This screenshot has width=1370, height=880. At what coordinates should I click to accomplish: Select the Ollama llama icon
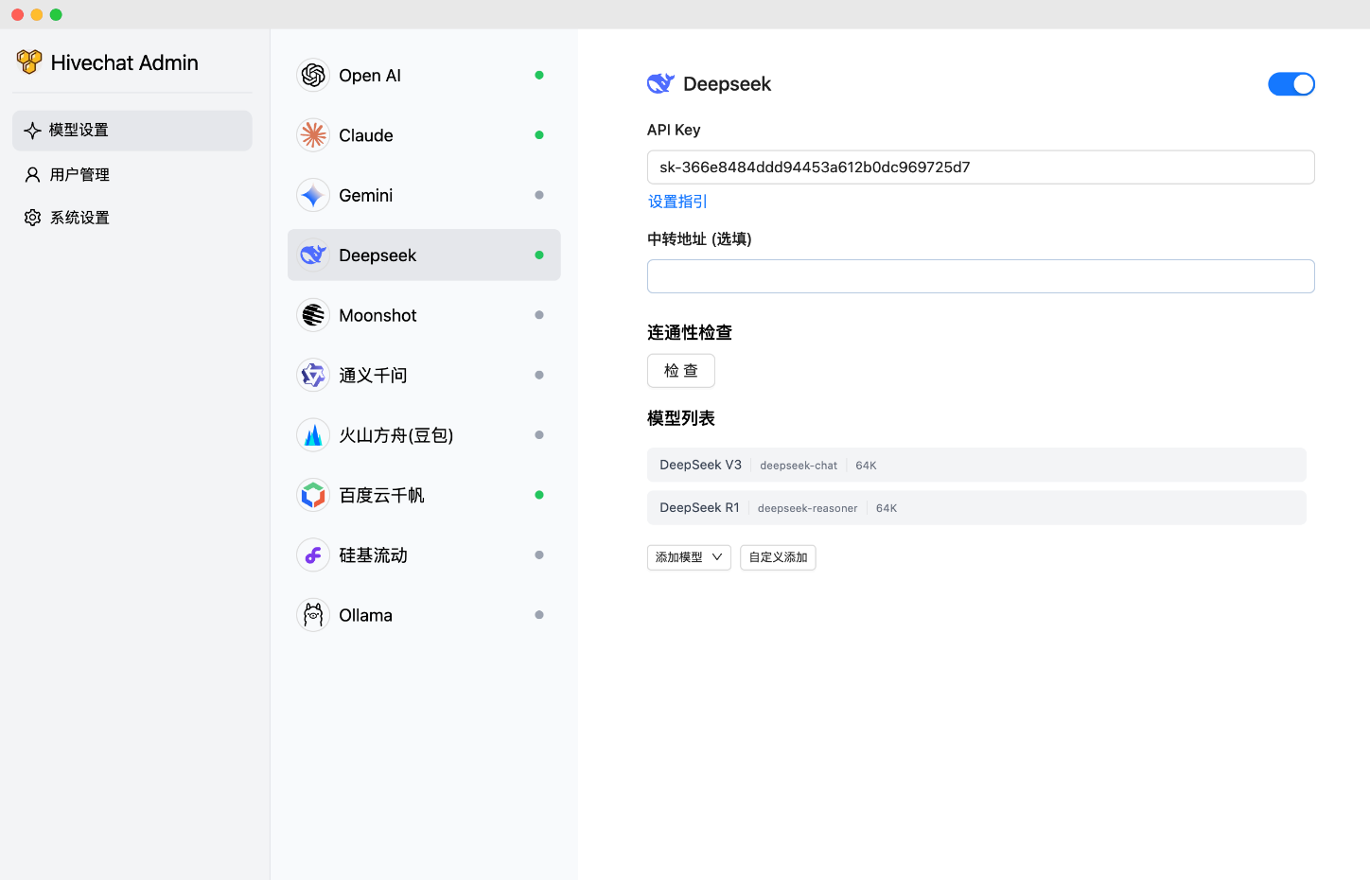[313, 615]
